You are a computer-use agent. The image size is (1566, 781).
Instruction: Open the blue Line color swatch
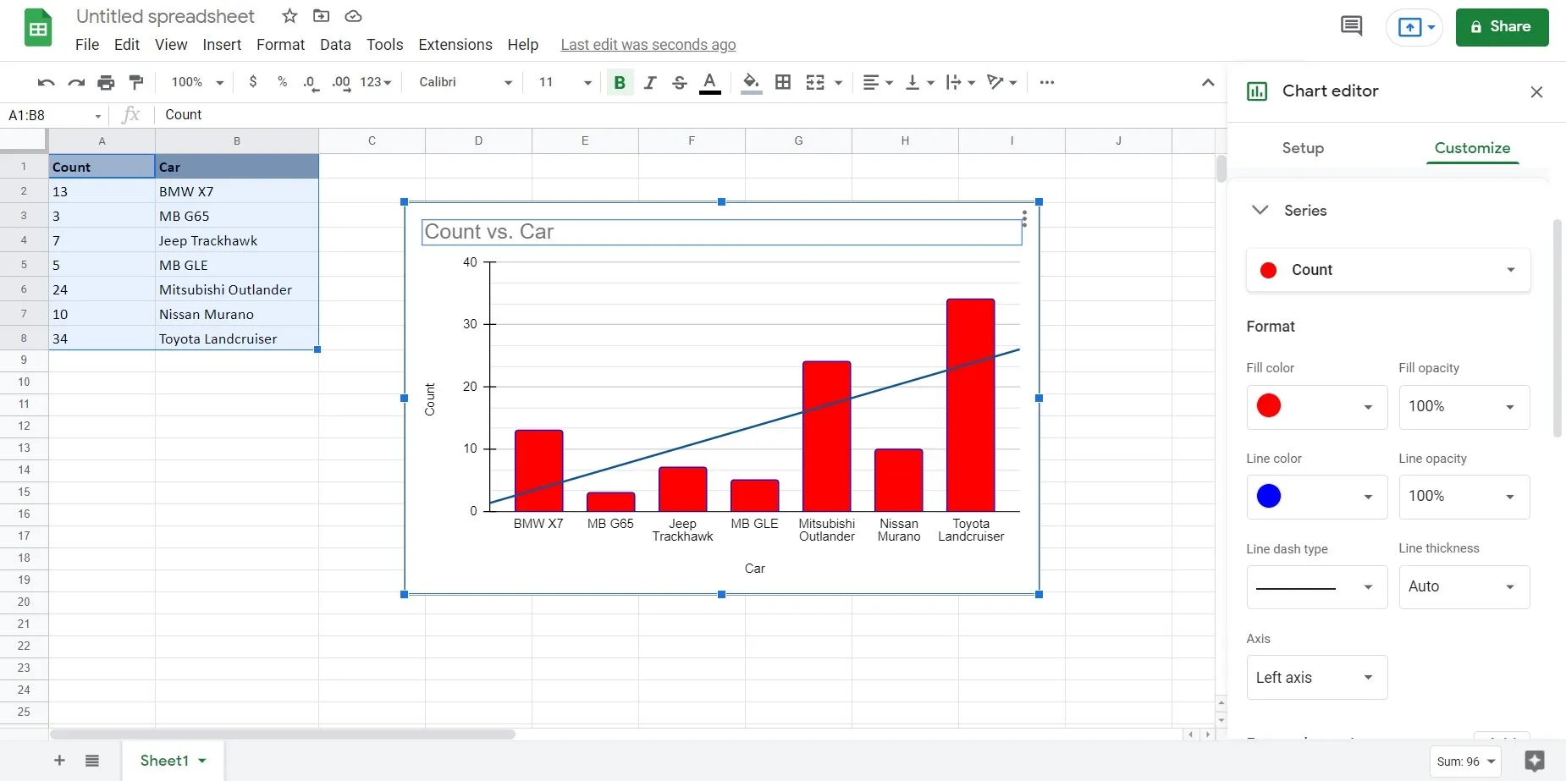point(1316,497)
